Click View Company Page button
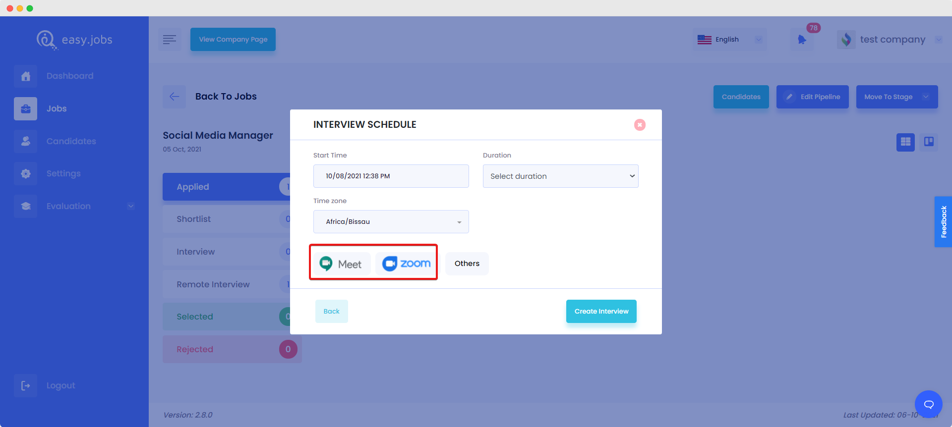Image resolution: width=952 pixels, height=427 pixels. click(233, 40)
